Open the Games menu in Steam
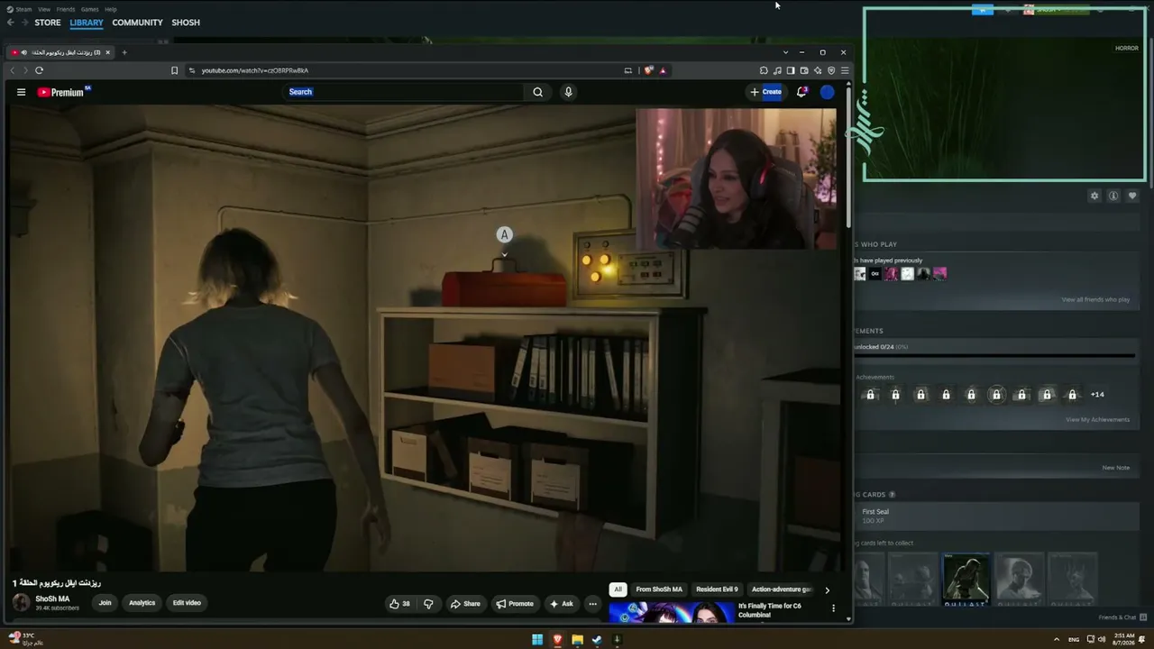The height and width of the screenshot is (649, 1154). (89, 9)
